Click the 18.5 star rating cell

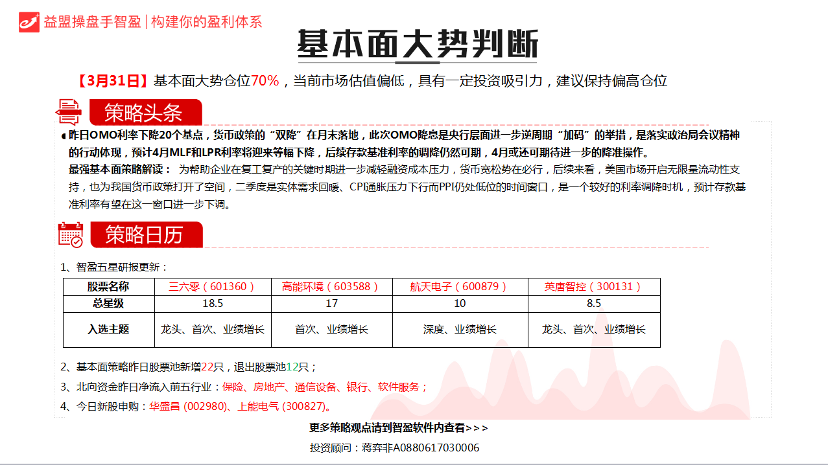click(x=212, y=303)
